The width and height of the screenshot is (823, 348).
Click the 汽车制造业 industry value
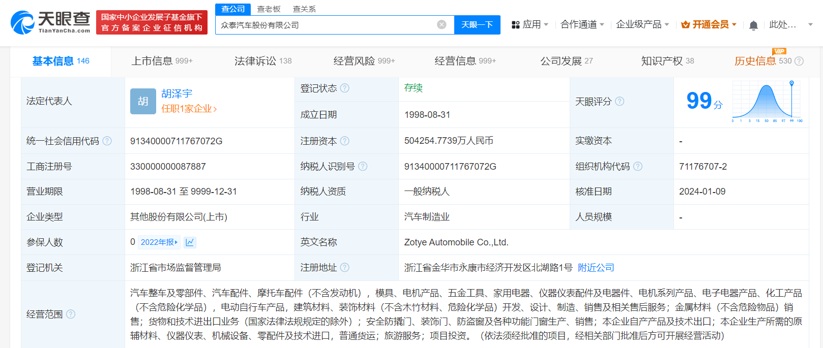click(427, 217)
